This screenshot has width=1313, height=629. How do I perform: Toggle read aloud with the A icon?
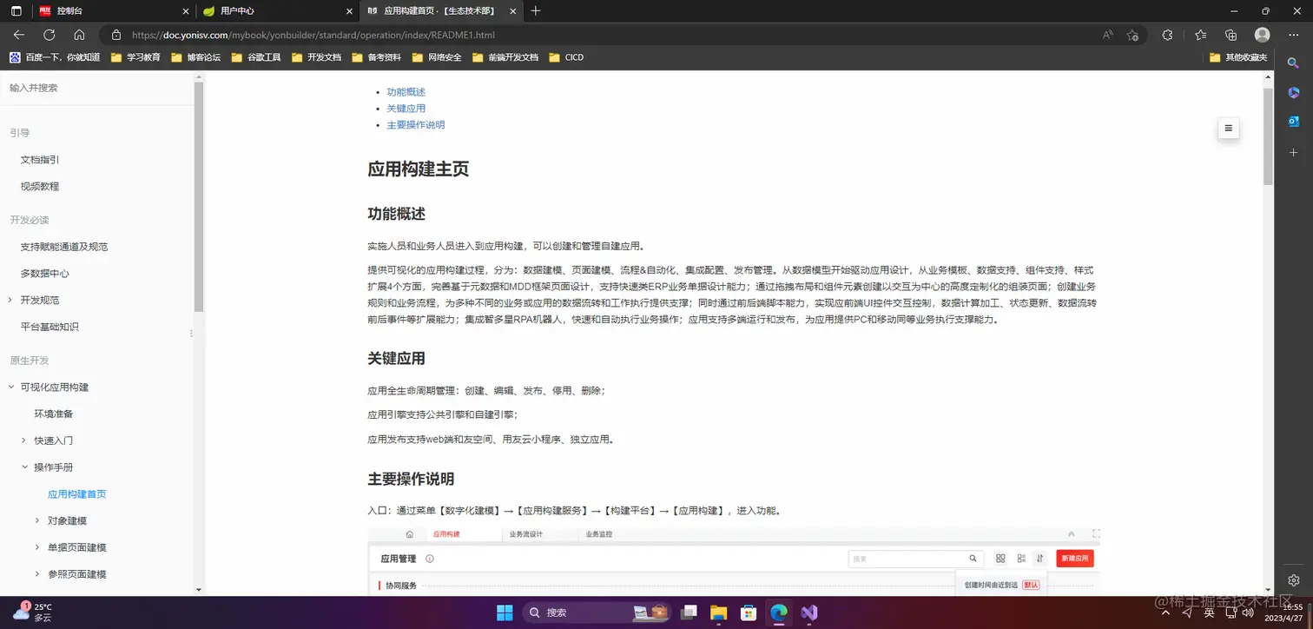point(1107,36)
